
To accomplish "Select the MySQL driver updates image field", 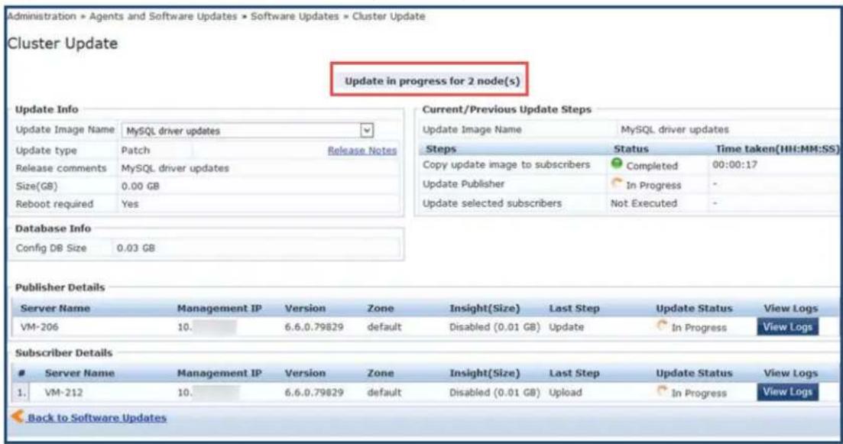I will coord(248,131).
